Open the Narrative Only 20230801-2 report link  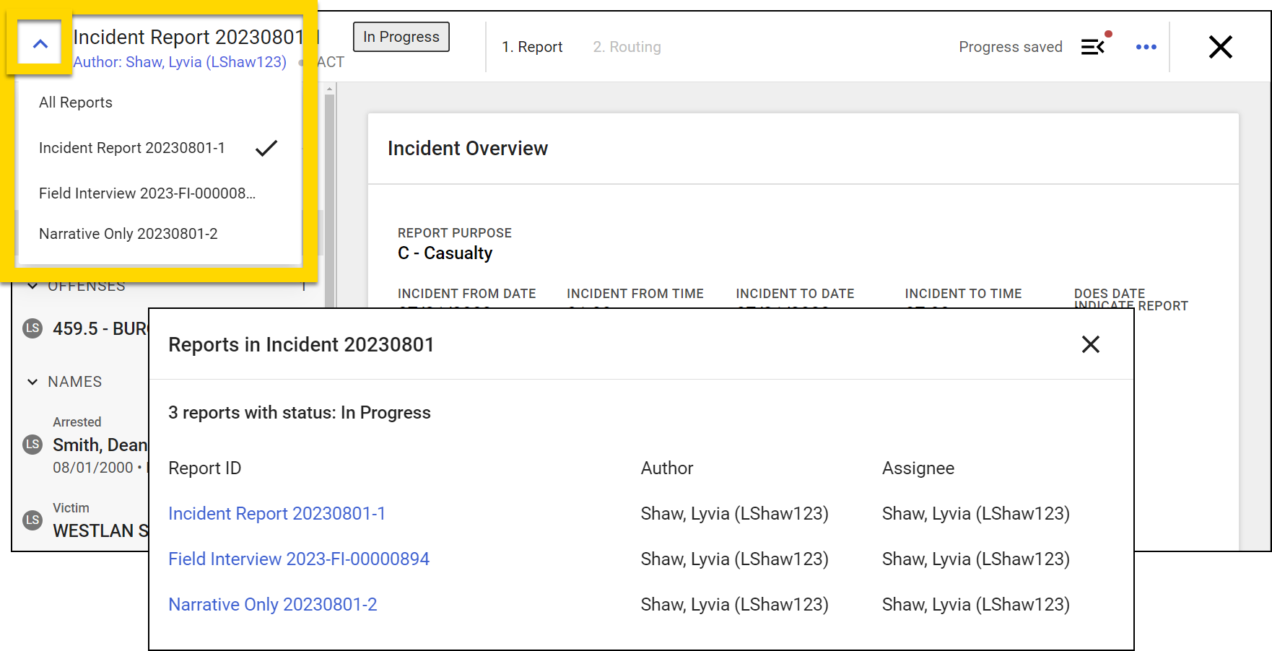[272, 604]
